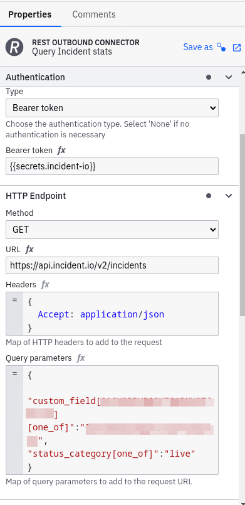Click the Save as link

pyautogui.click(x=198, y=47)
